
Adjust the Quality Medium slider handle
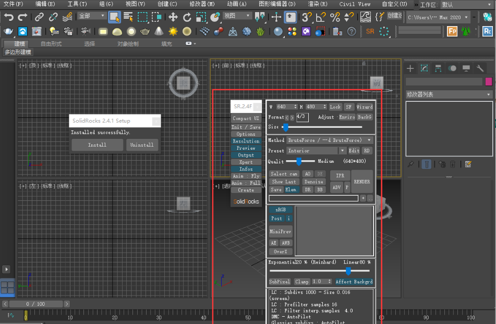[299, 161]
